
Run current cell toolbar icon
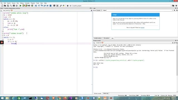coord(23,6)
